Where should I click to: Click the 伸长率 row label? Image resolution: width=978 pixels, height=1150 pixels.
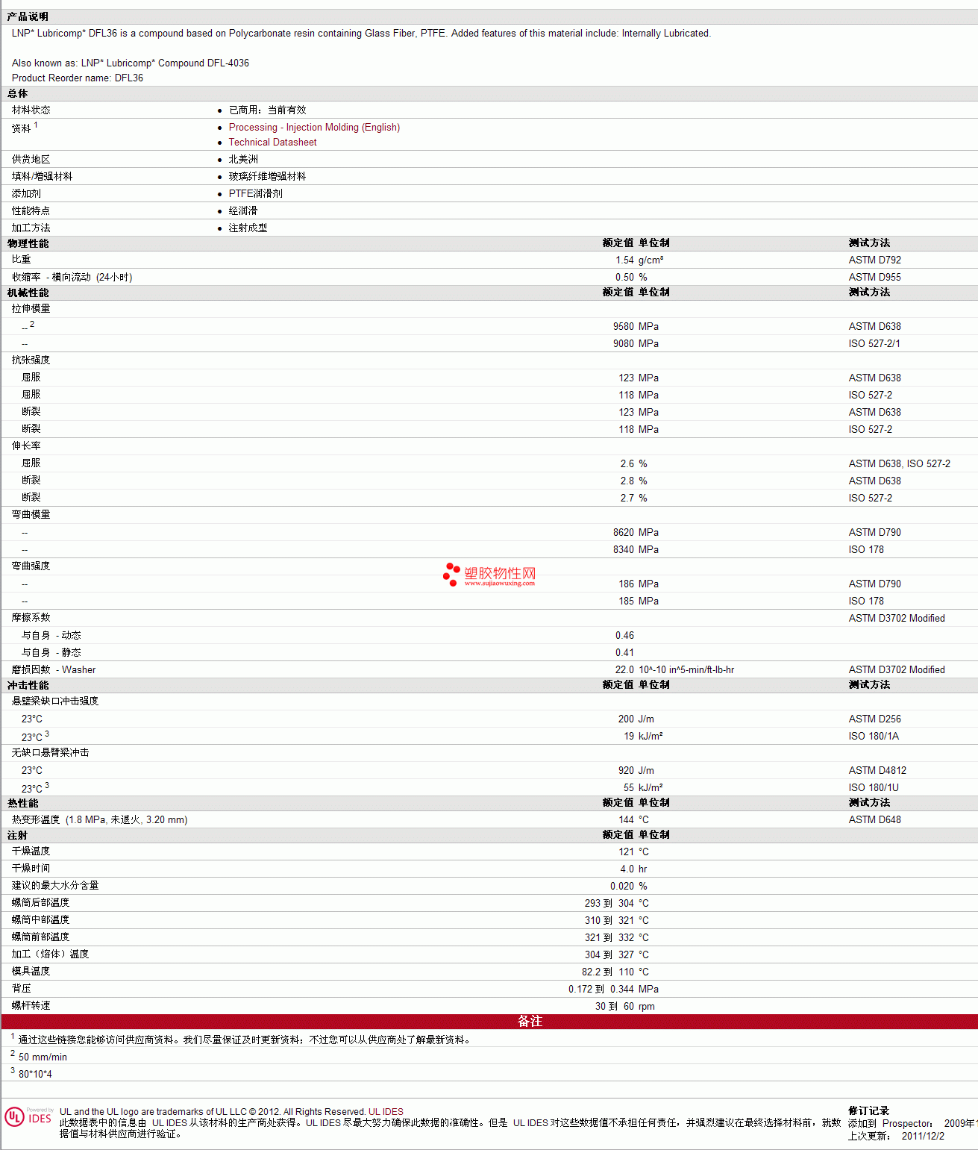click(26, 446)
